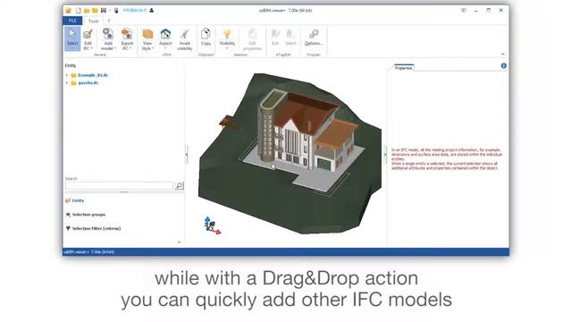Viewport: 572px width, 322px height.
Task: Click the user account icon in title bar
Action: [x=151, y=10]
